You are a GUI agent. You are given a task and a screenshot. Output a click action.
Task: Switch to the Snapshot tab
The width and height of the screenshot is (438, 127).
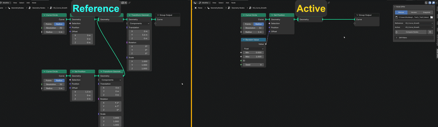(x=426, y=12)
